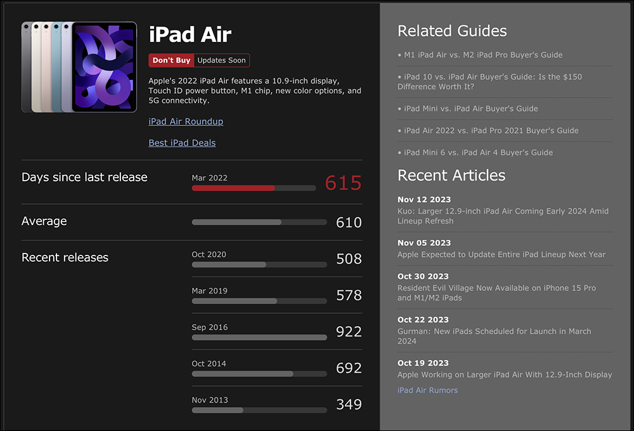This screenshot has width=634, height=431.
Task: Click the Recent releases label
Action: tap(65, 257)
